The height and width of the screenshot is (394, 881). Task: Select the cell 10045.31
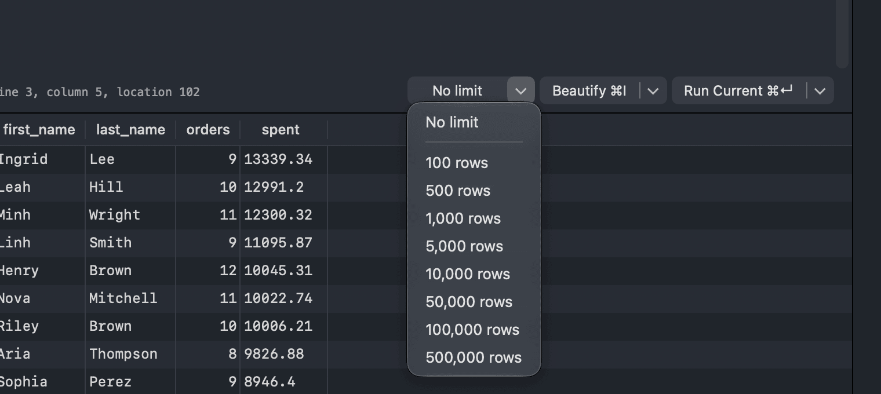[283, 271]
